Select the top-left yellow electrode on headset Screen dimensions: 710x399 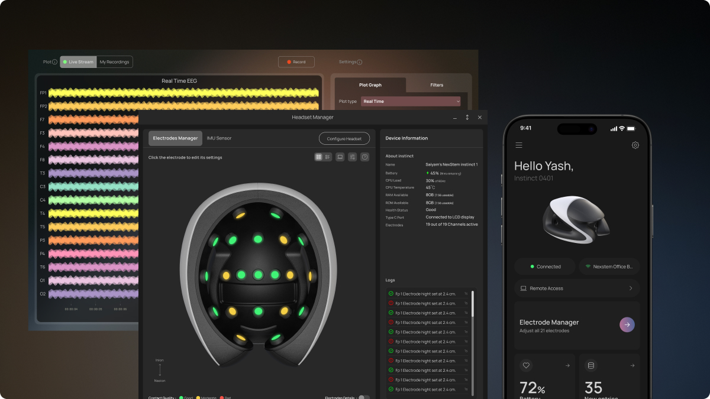(241, 215)
